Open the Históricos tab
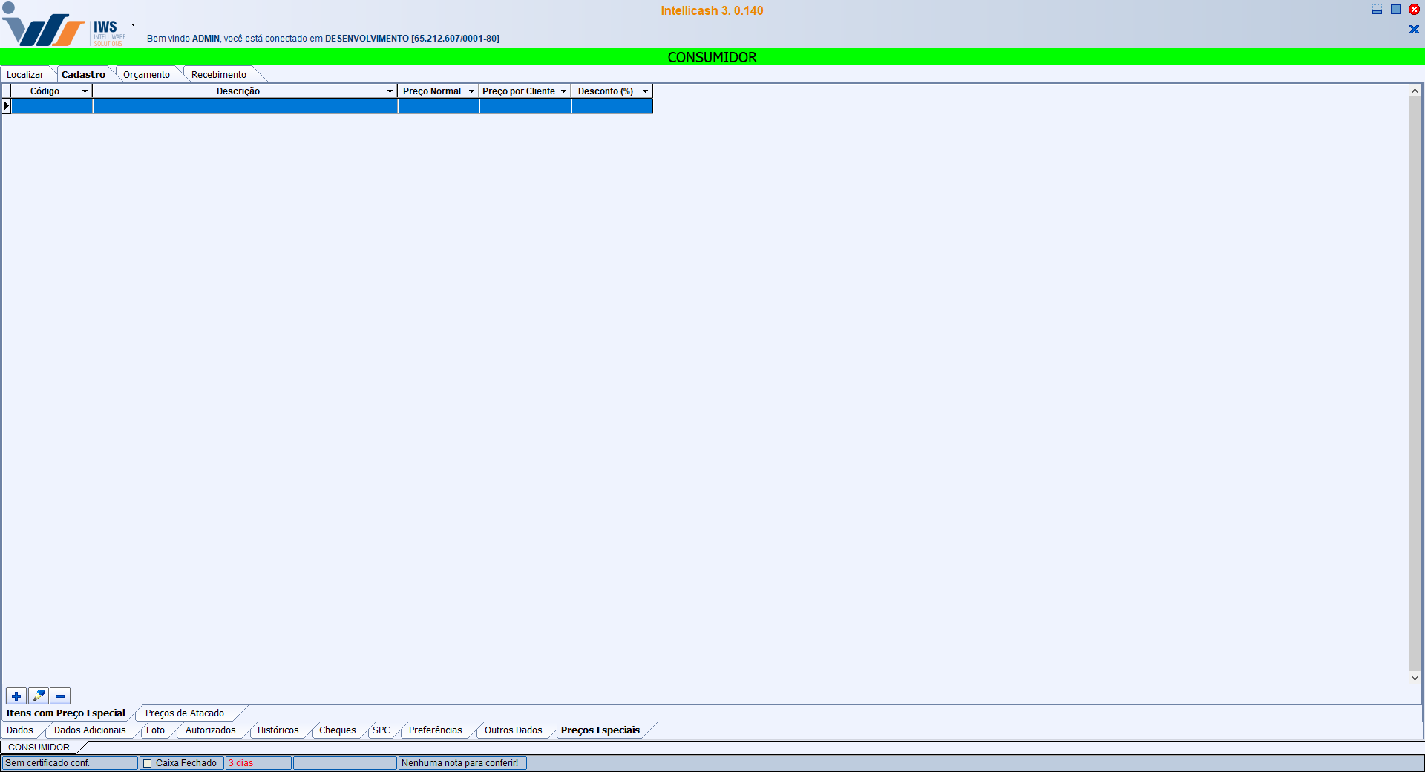Viewport: 1425px width, 772px height. coord(278,730)
